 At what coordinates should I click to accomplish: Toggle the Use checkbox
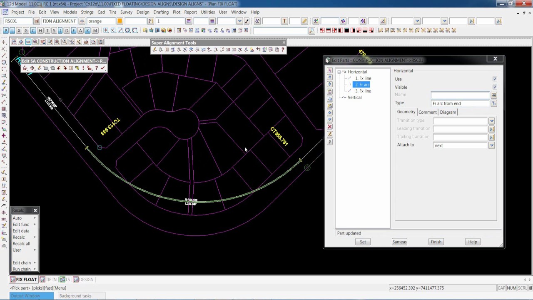495,79
